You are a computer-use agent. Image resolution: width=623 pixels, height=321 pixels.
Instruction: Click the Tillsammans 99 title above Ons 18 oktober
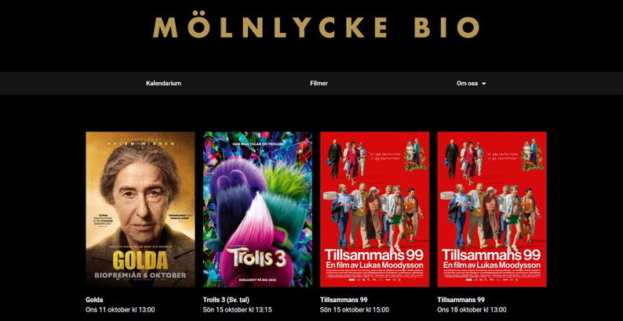tap(461, 300)
